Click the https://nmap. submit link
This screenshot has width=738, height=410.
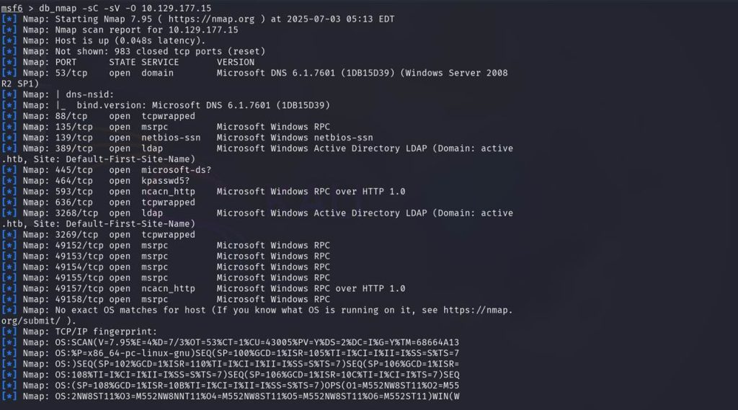478,311
